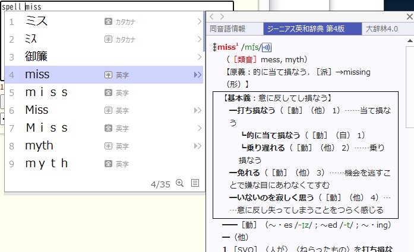The image size is (414, 252).
Task: Click the half-width 半 icon beside Miss
Action: coord(108,110)
